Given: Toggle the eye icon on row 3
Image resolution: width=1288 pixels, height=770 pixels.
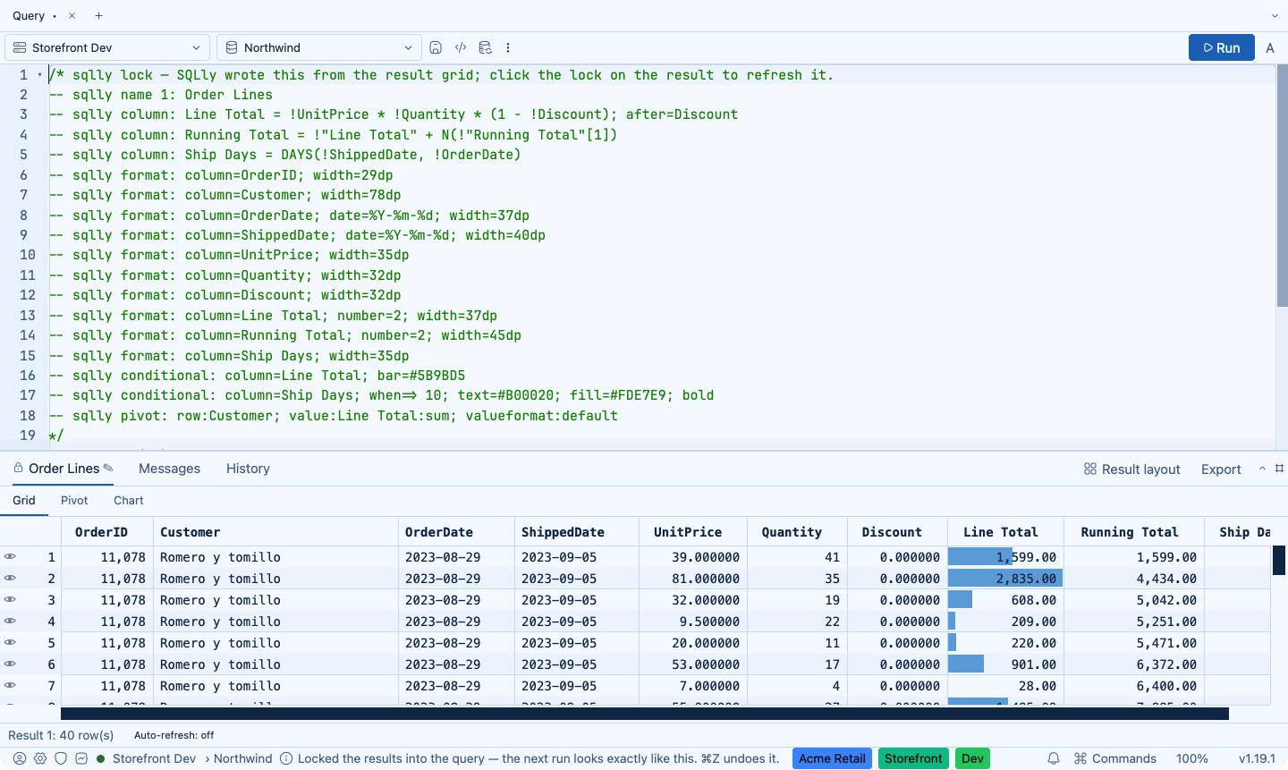Looking at the screenshot, I should (x=10, y=599).
